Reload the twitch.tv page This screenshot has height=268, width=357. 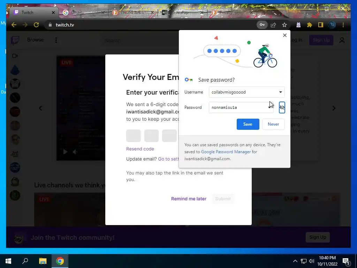click(x=36, y=25)
